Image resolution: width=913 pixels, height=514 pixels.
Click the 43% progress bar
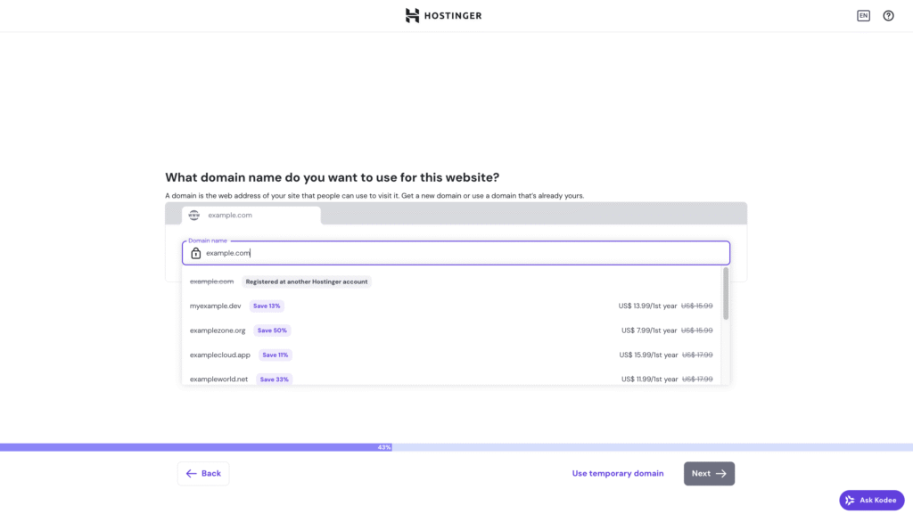pos(383,446)
